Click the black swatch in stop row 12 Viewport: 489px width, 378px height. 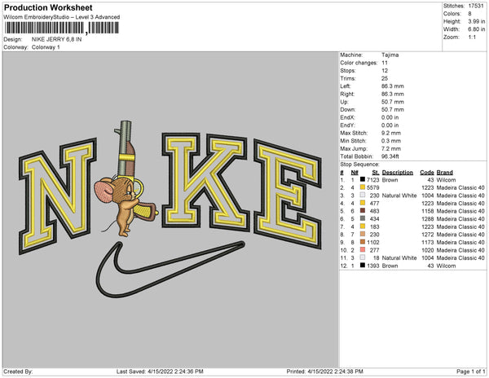click(363, 266)
